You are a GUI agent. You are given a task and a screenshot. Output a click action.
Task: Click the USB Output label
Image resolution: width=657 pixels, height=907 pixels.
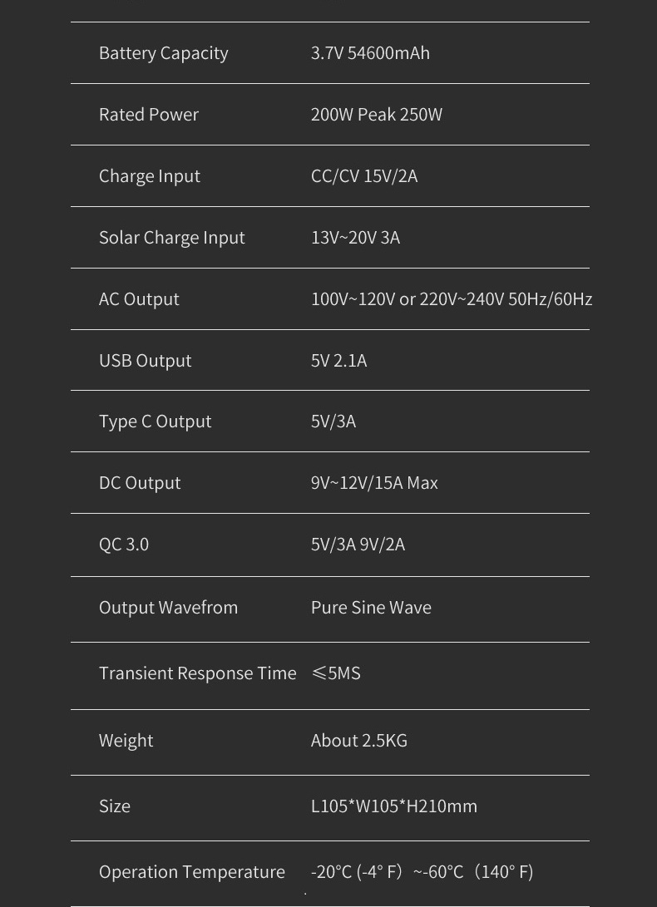(x=145, y=361)
